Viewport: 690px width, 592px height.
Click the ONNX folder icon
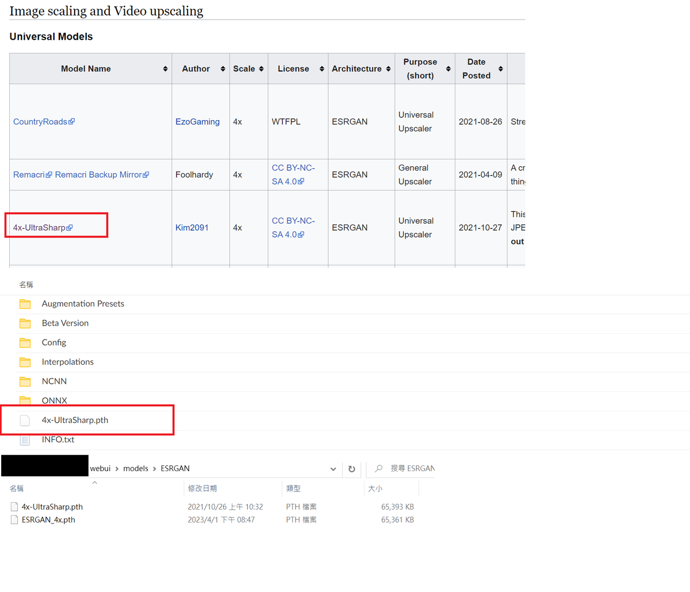(25, 400)
